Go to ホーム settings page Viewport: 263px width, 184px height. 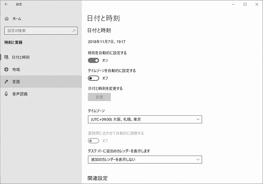pyautogui.click(x=17, y=19)
